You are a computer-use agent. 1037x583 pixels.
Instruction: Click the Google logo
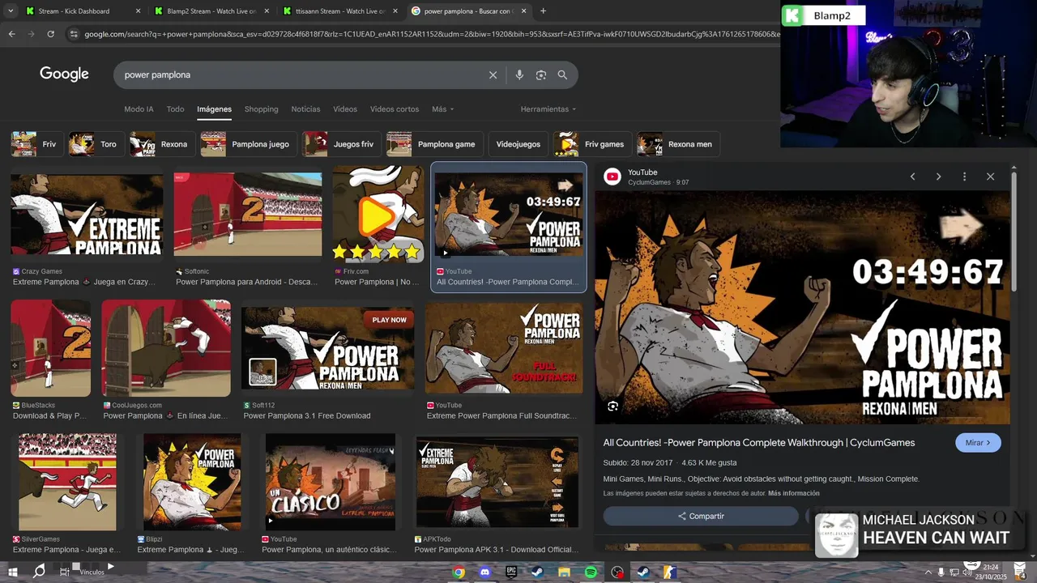click(64, 74)
